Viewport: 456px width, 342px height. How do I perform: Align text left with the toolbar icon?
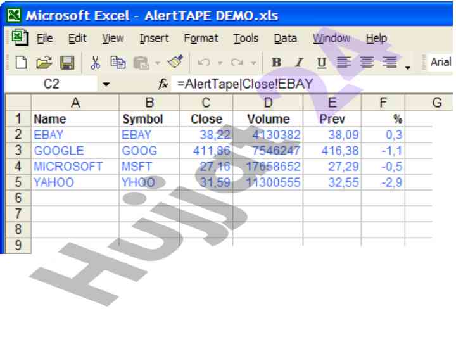[344, 62]
